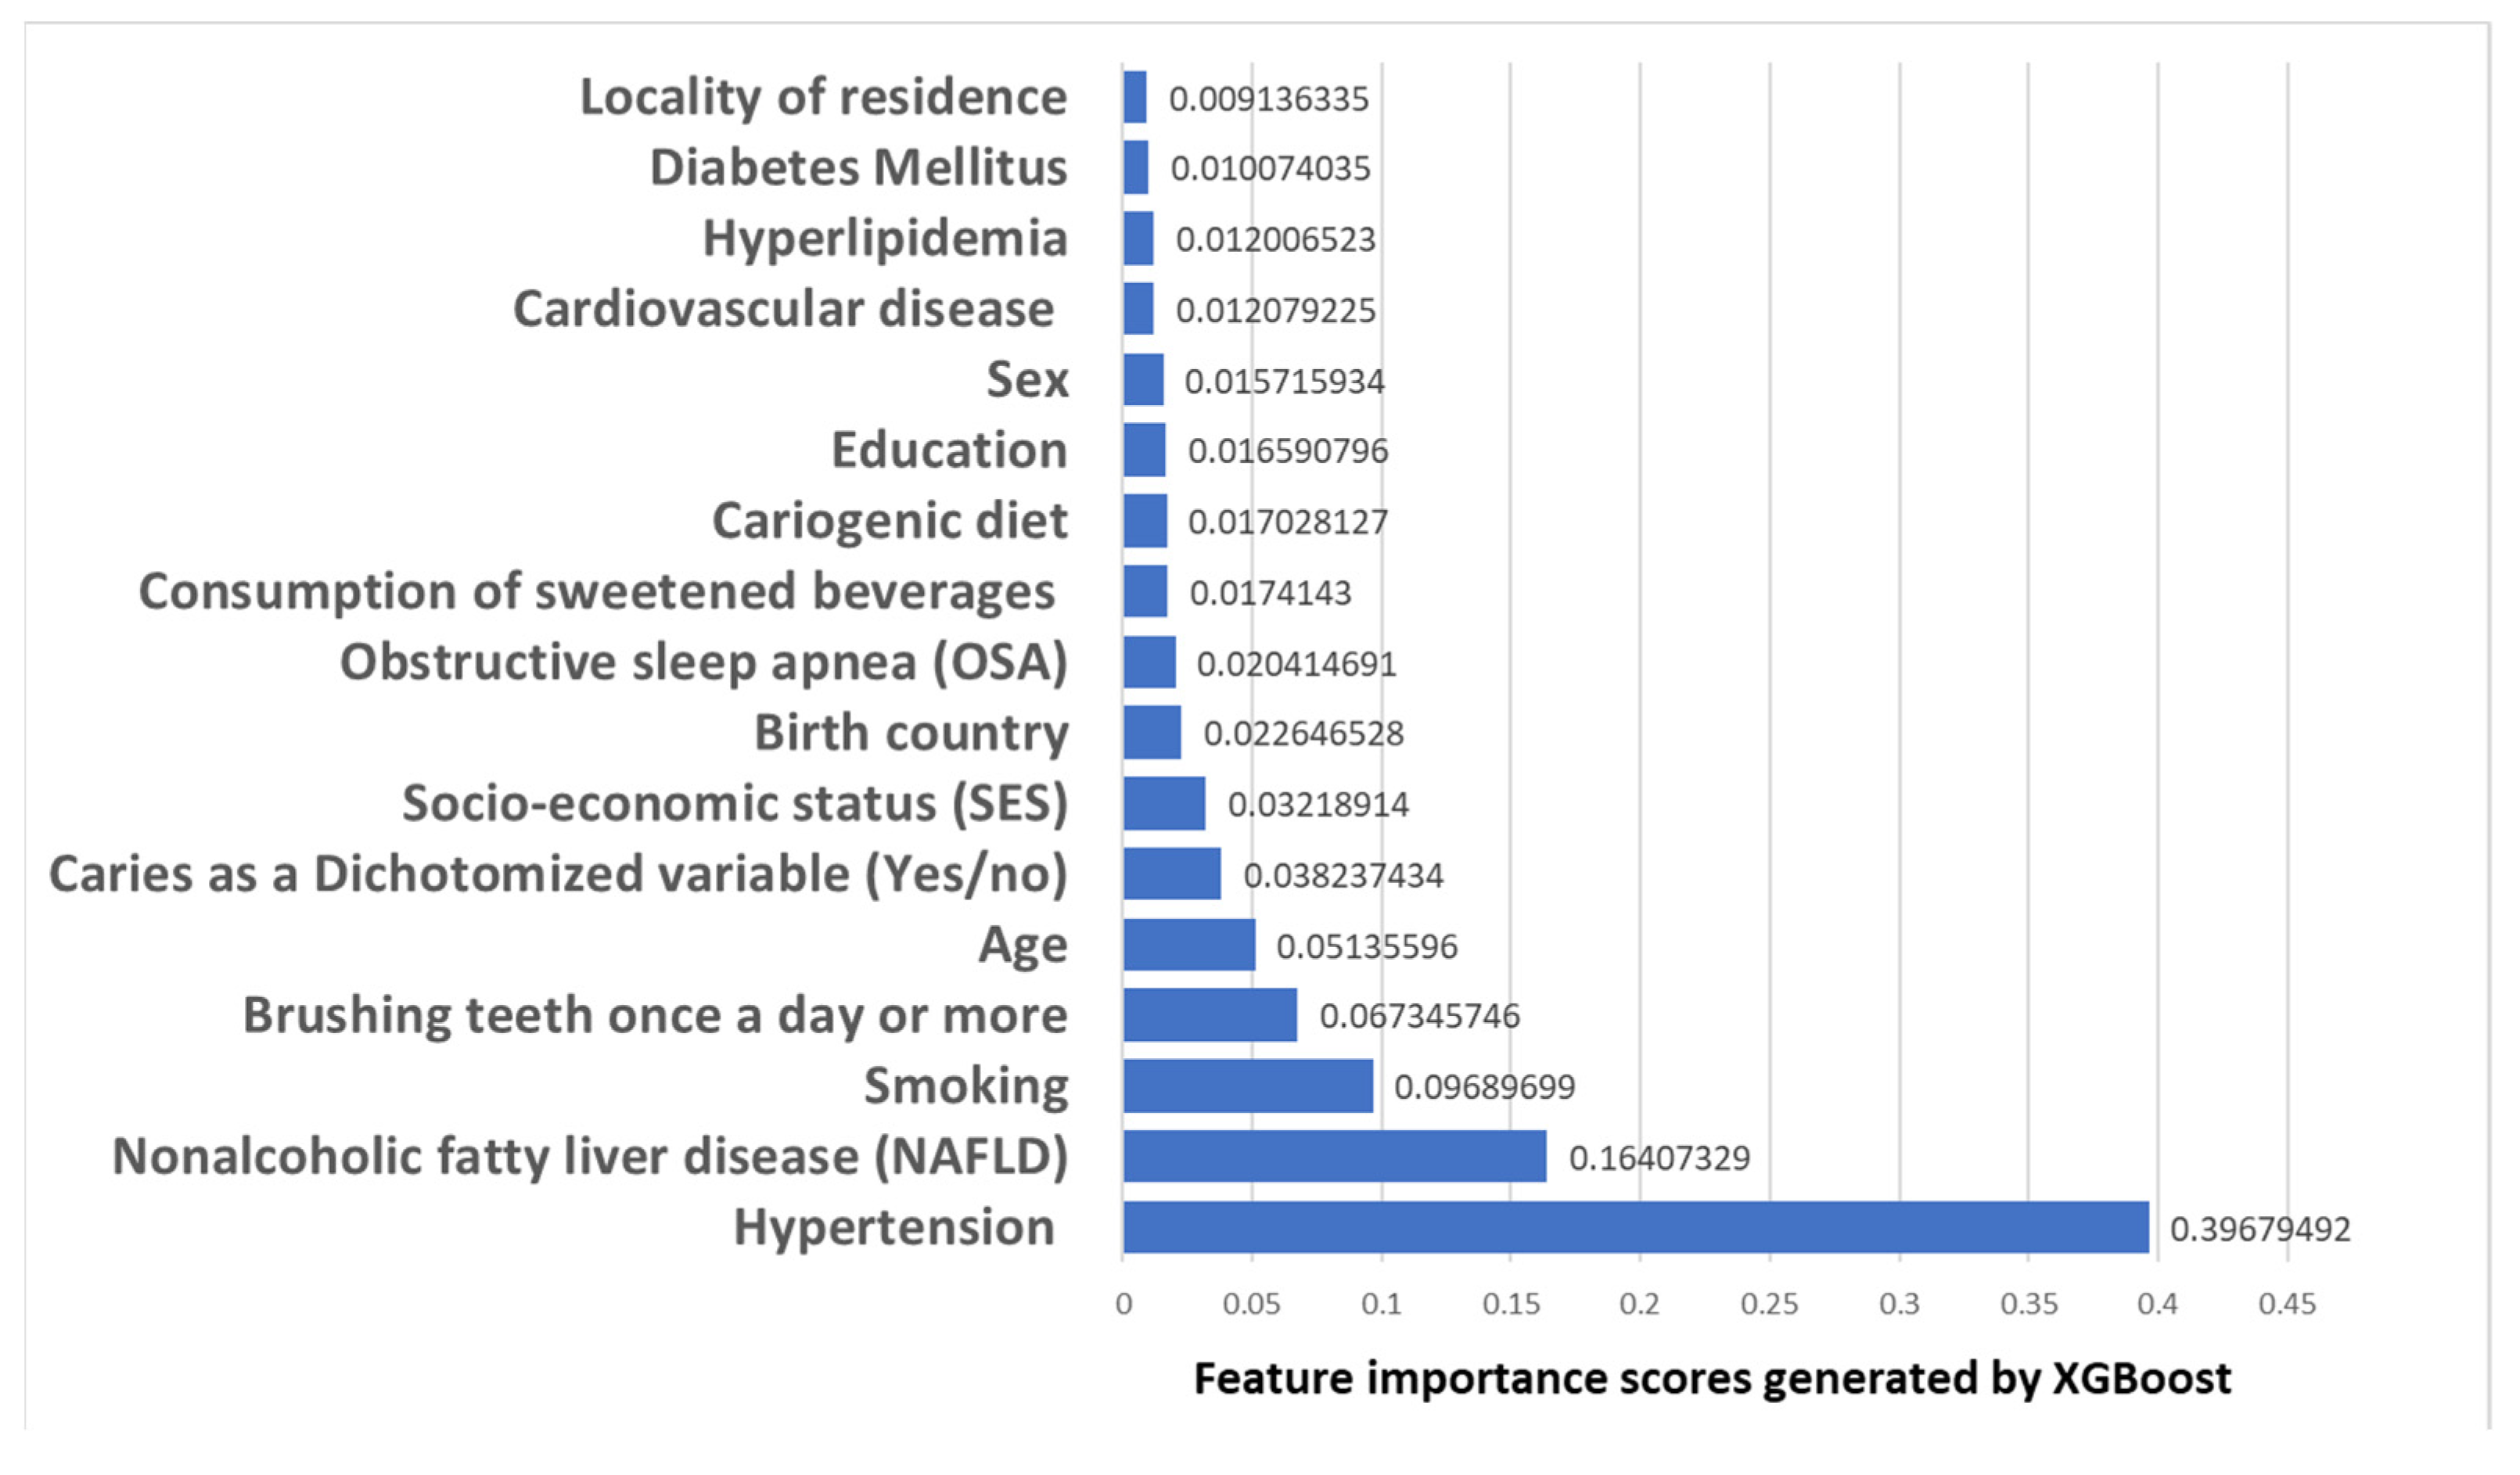Click the Cardiovascular disease label
Screen dimensions: 2520x1475
coord(783,309)
